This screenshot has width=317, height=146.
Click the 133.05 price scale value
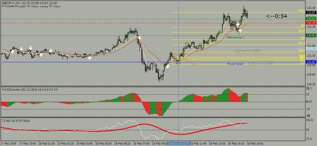pyautogui.click(x=311, y=8)
